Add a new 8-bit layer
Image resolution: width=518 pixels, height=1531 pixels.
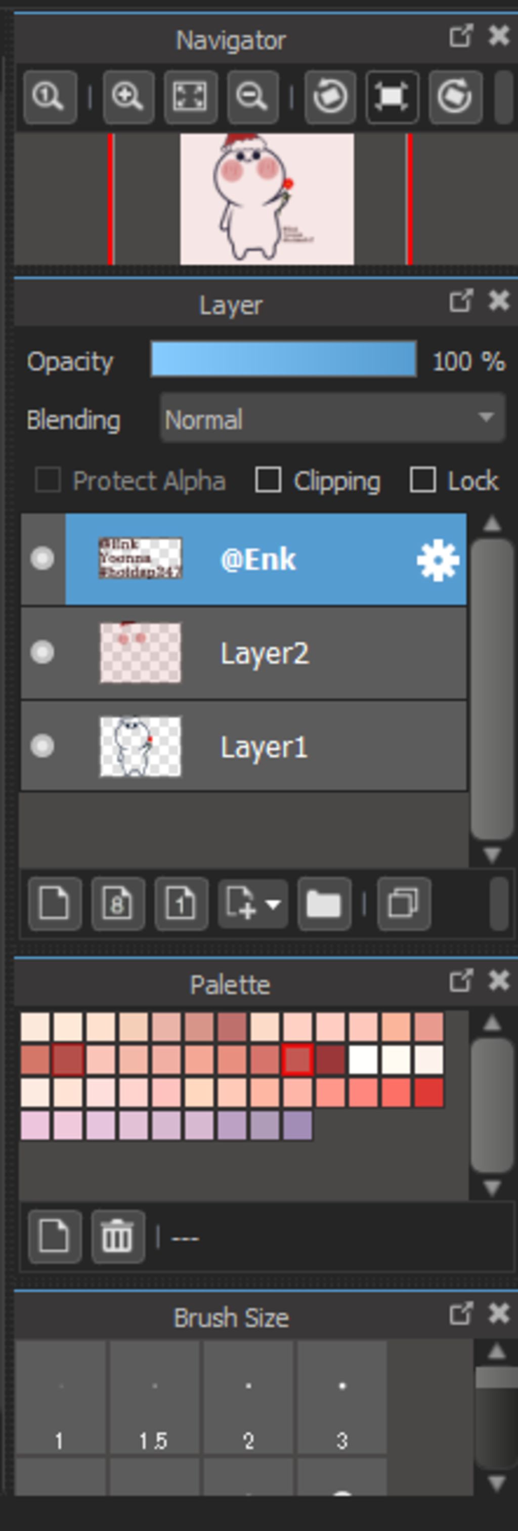click(118, 904)
